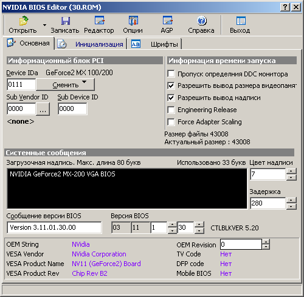
Task: Click the Задержка value field 280
Action: (x=268, y=203)
